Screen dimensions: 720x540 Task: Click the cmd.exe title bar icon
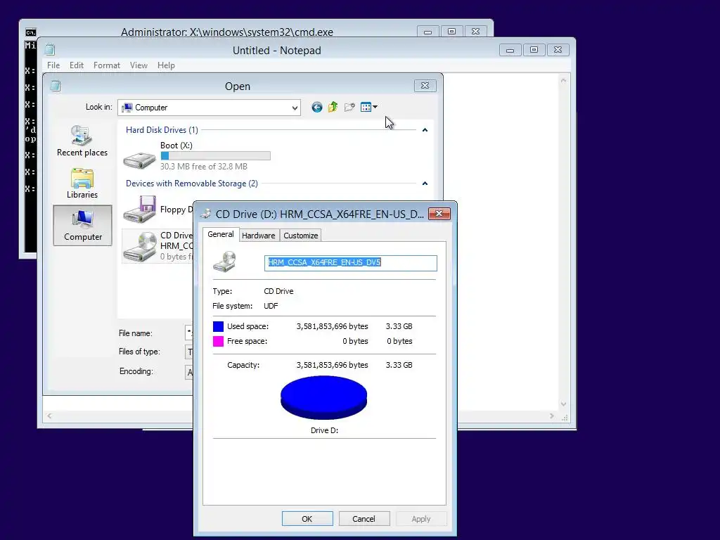pos(31,32)
